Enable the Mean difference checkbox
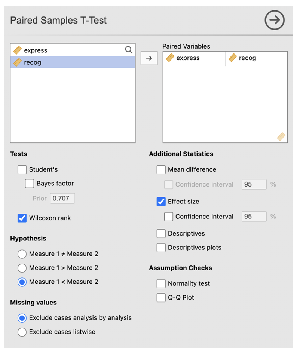Screen dimensions: 300x353 click(161, 169)
